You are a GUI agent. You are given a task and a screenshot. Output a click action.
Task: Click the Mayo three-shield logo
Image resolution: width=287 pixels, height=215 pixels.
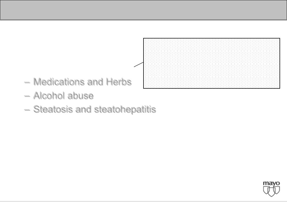pos(271,189)
